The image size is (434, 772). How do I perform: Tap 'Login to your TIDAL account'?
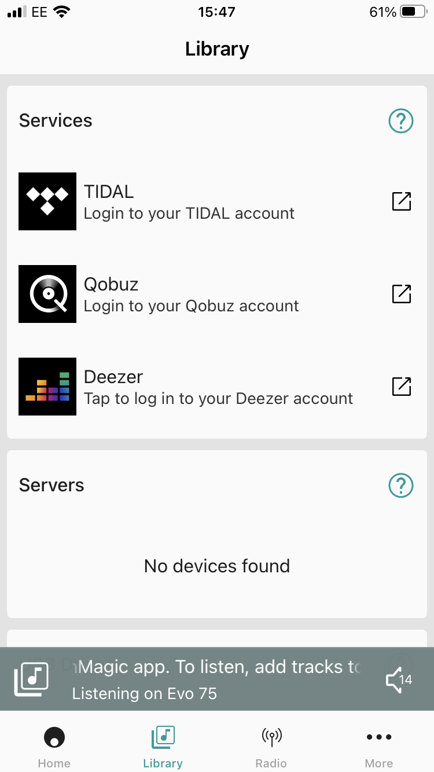point(189,214)
